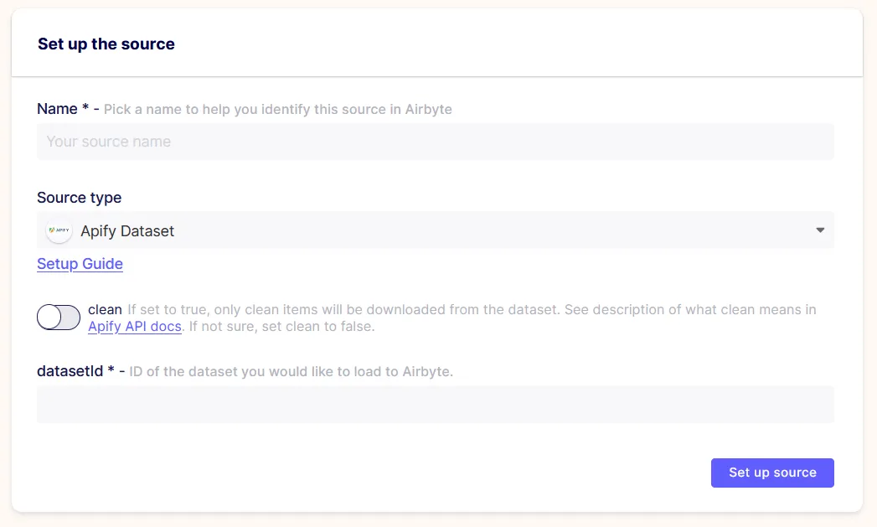877x527 pixels.
Task: Open the Source type dropdown
Action: point(435,230)
